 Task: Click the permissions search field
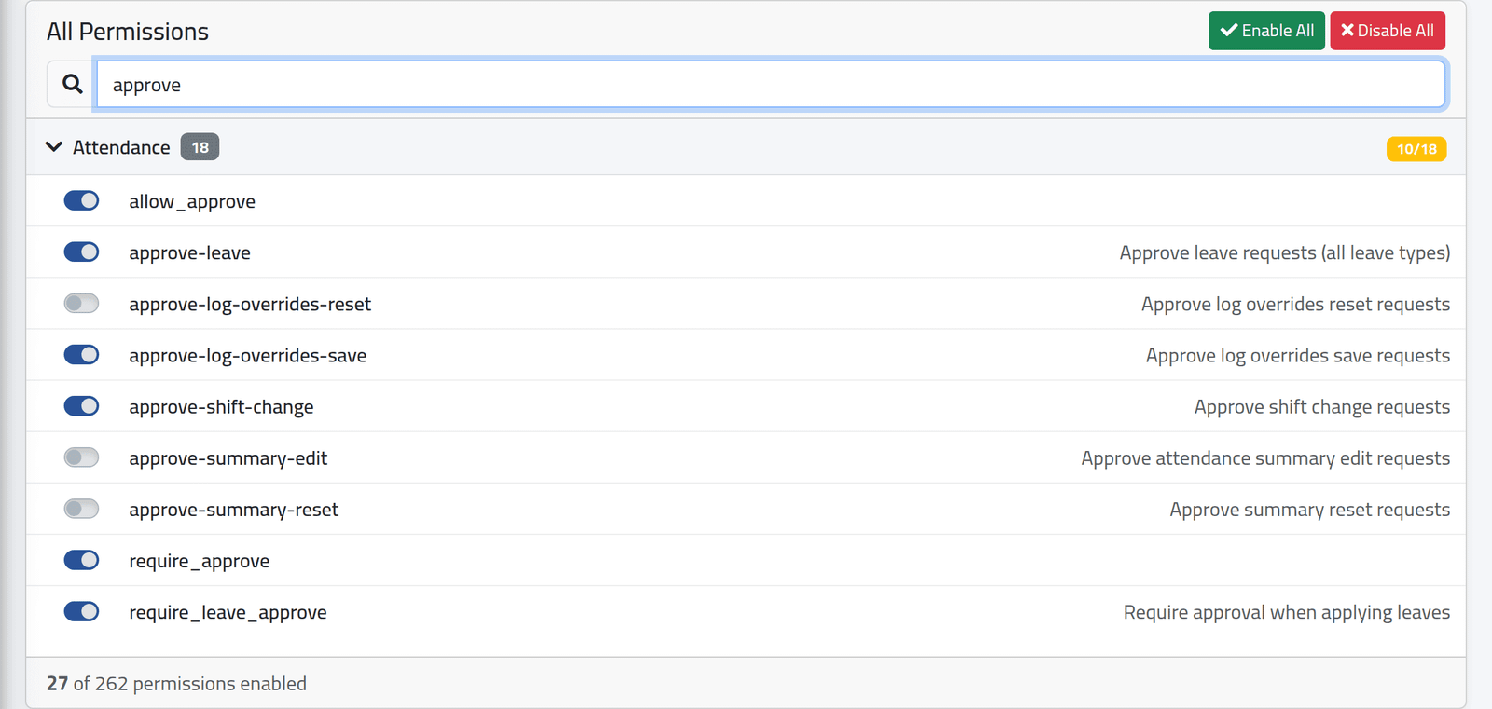click(771, 84)
